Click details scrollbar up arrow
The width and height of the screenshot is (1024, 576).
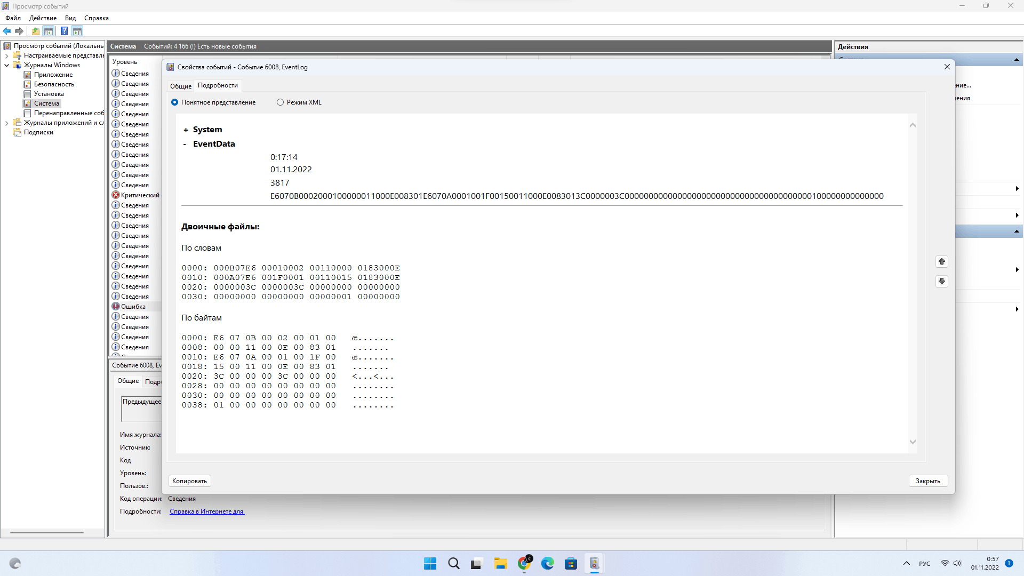913,125
